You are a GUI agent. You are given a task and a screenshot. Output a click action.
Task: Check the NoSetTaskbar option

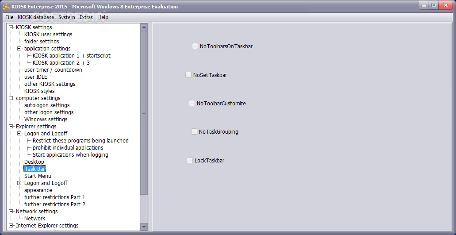(x=188, y=75)
